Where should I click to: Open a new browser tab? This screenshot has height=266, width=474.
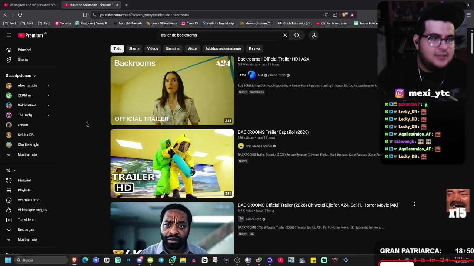coord(126,5)
